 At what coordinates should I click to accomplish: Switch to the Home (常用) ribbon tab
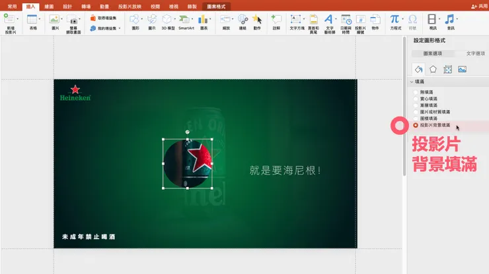point(12,7)
